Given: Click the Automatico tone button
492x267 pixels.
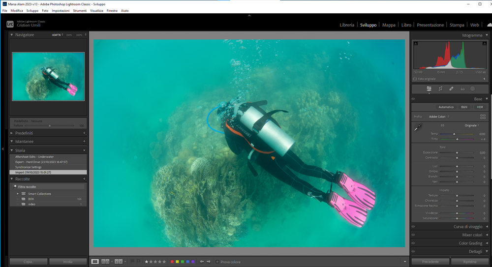Looking at the screenshot, I should tap(446, 107).
